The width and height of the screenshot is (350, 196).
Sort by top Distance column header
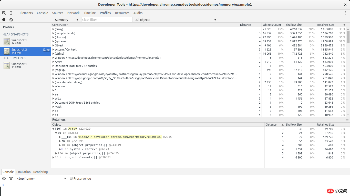[250, 25]
